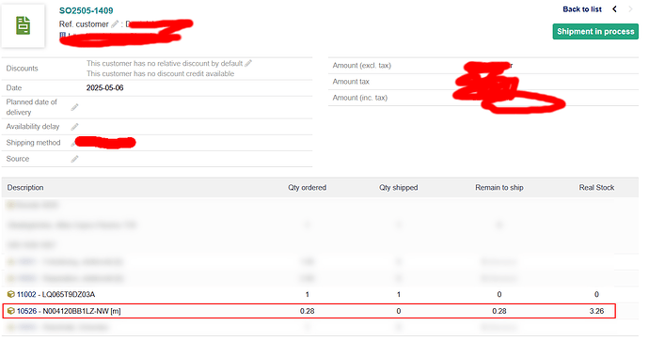649x341 pixels.
Task: Click the Shipment in process status badge
Action: [x=595, y=31]
